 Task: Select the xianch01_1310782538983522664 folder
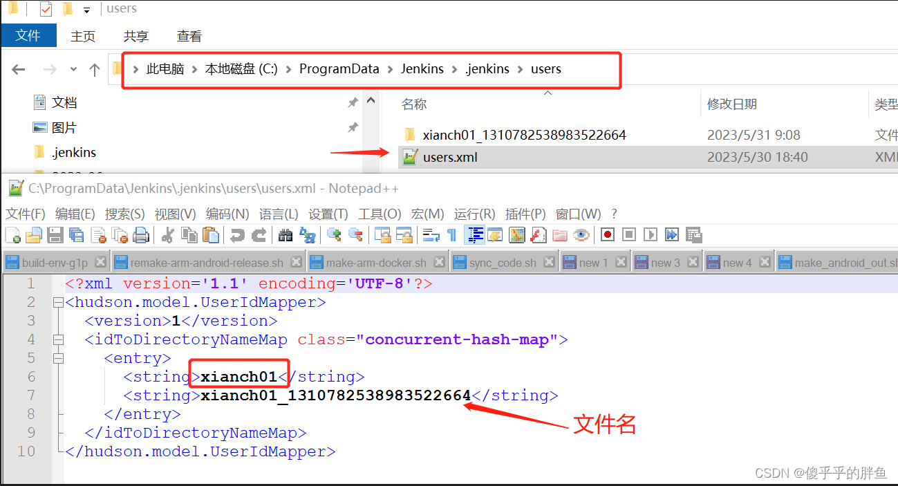pos(525,135)
